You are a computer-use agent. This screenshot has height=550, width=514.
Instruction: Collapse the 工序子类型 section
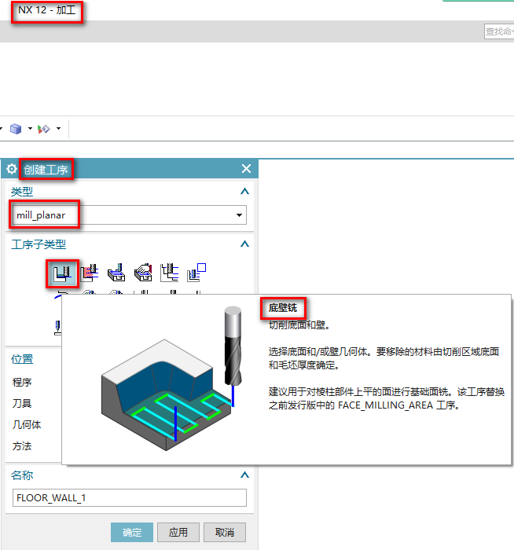pyautogui.click(x=244, y=244)
